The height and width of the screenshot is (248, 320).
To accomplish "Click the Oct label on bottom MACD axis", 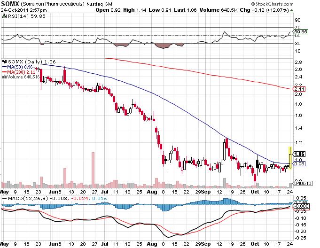I will [x=255, y=244].
